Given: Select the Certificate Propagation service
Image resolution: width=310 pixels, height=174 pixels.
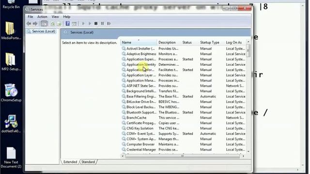Looking at the screenshot, I should tap(183, 123).
